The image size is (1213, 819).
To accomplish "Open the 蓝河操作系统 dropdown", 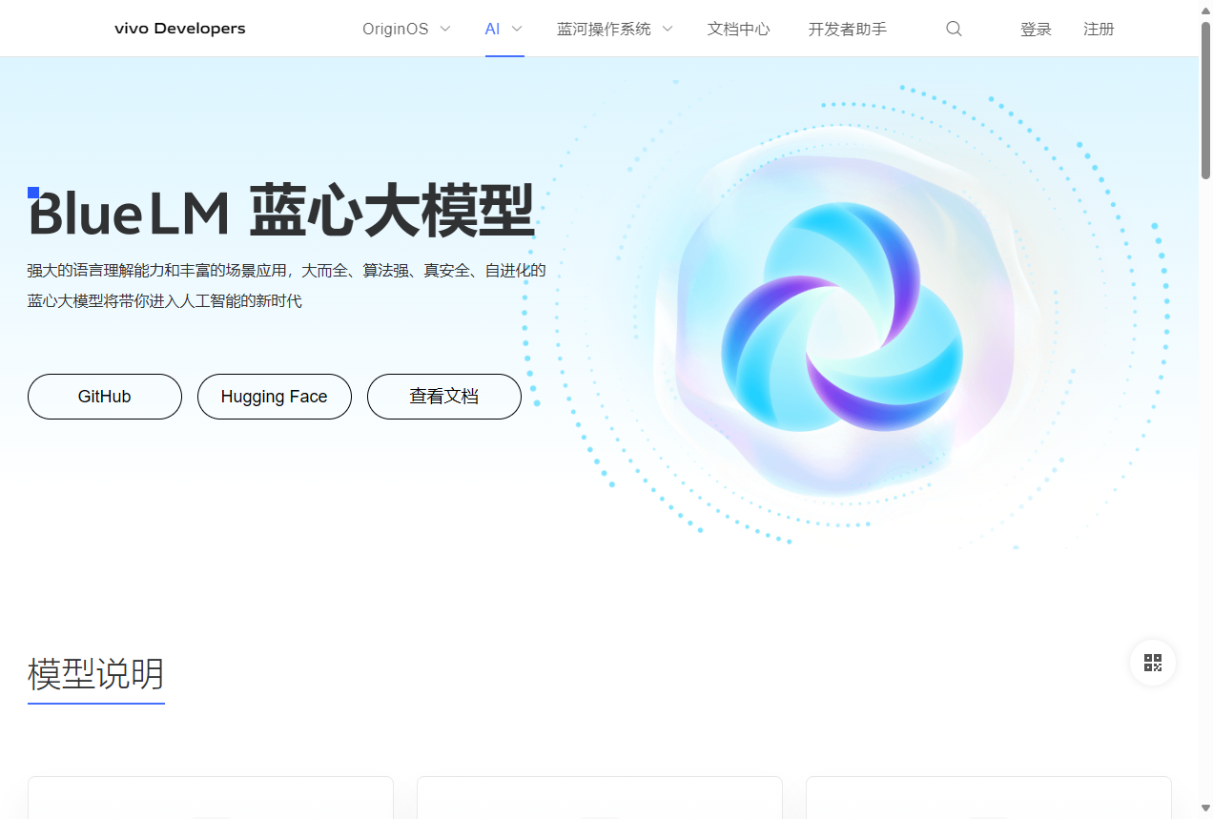I will (614, 29).
